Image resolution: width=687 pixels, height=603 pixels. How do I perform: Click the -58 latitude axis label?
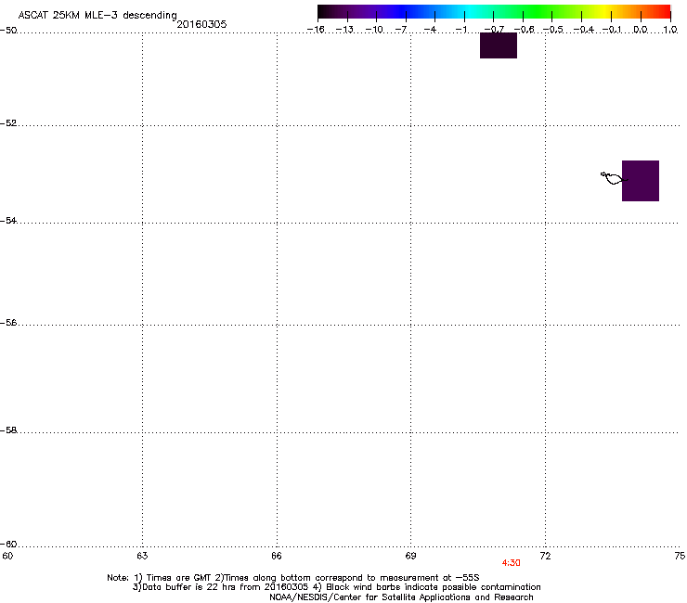point(8,430)
